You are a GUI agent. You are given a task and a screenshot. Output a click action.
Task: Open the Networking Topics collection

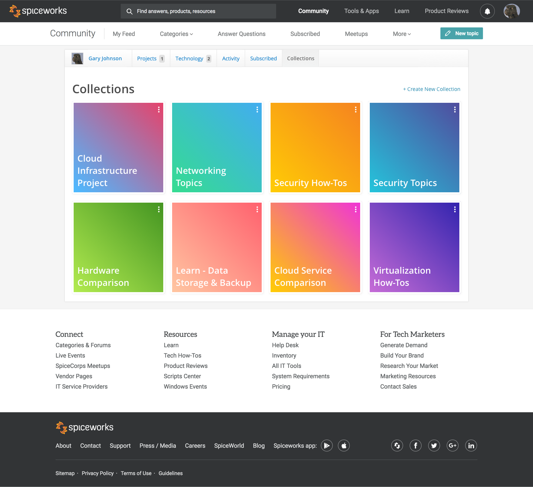tap(217, 148)
